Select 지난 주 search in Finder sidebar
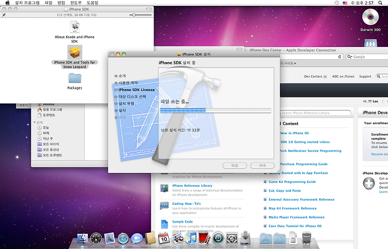The height and width of the screenshot is (249, 388). [x=45, y=139]
